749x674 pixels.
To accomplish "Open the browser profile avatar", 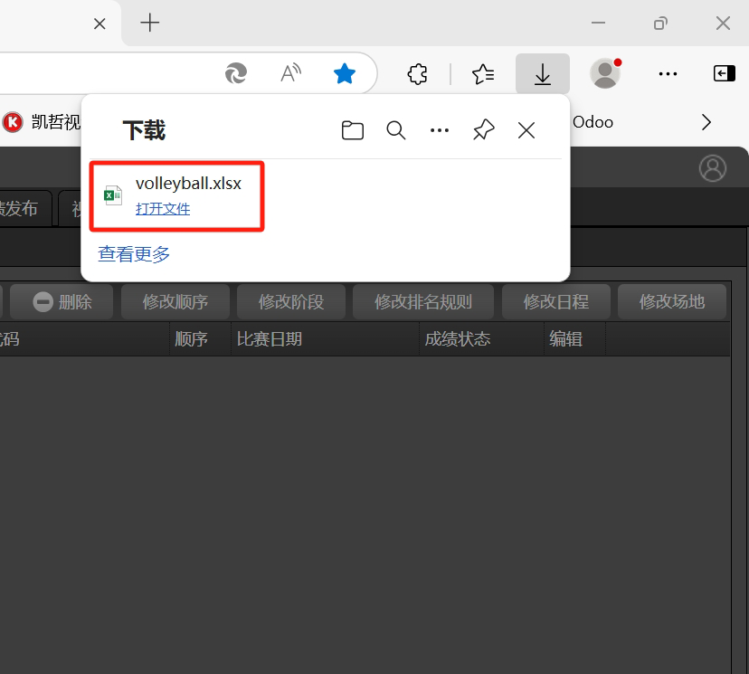I will (x=605, y=74).
